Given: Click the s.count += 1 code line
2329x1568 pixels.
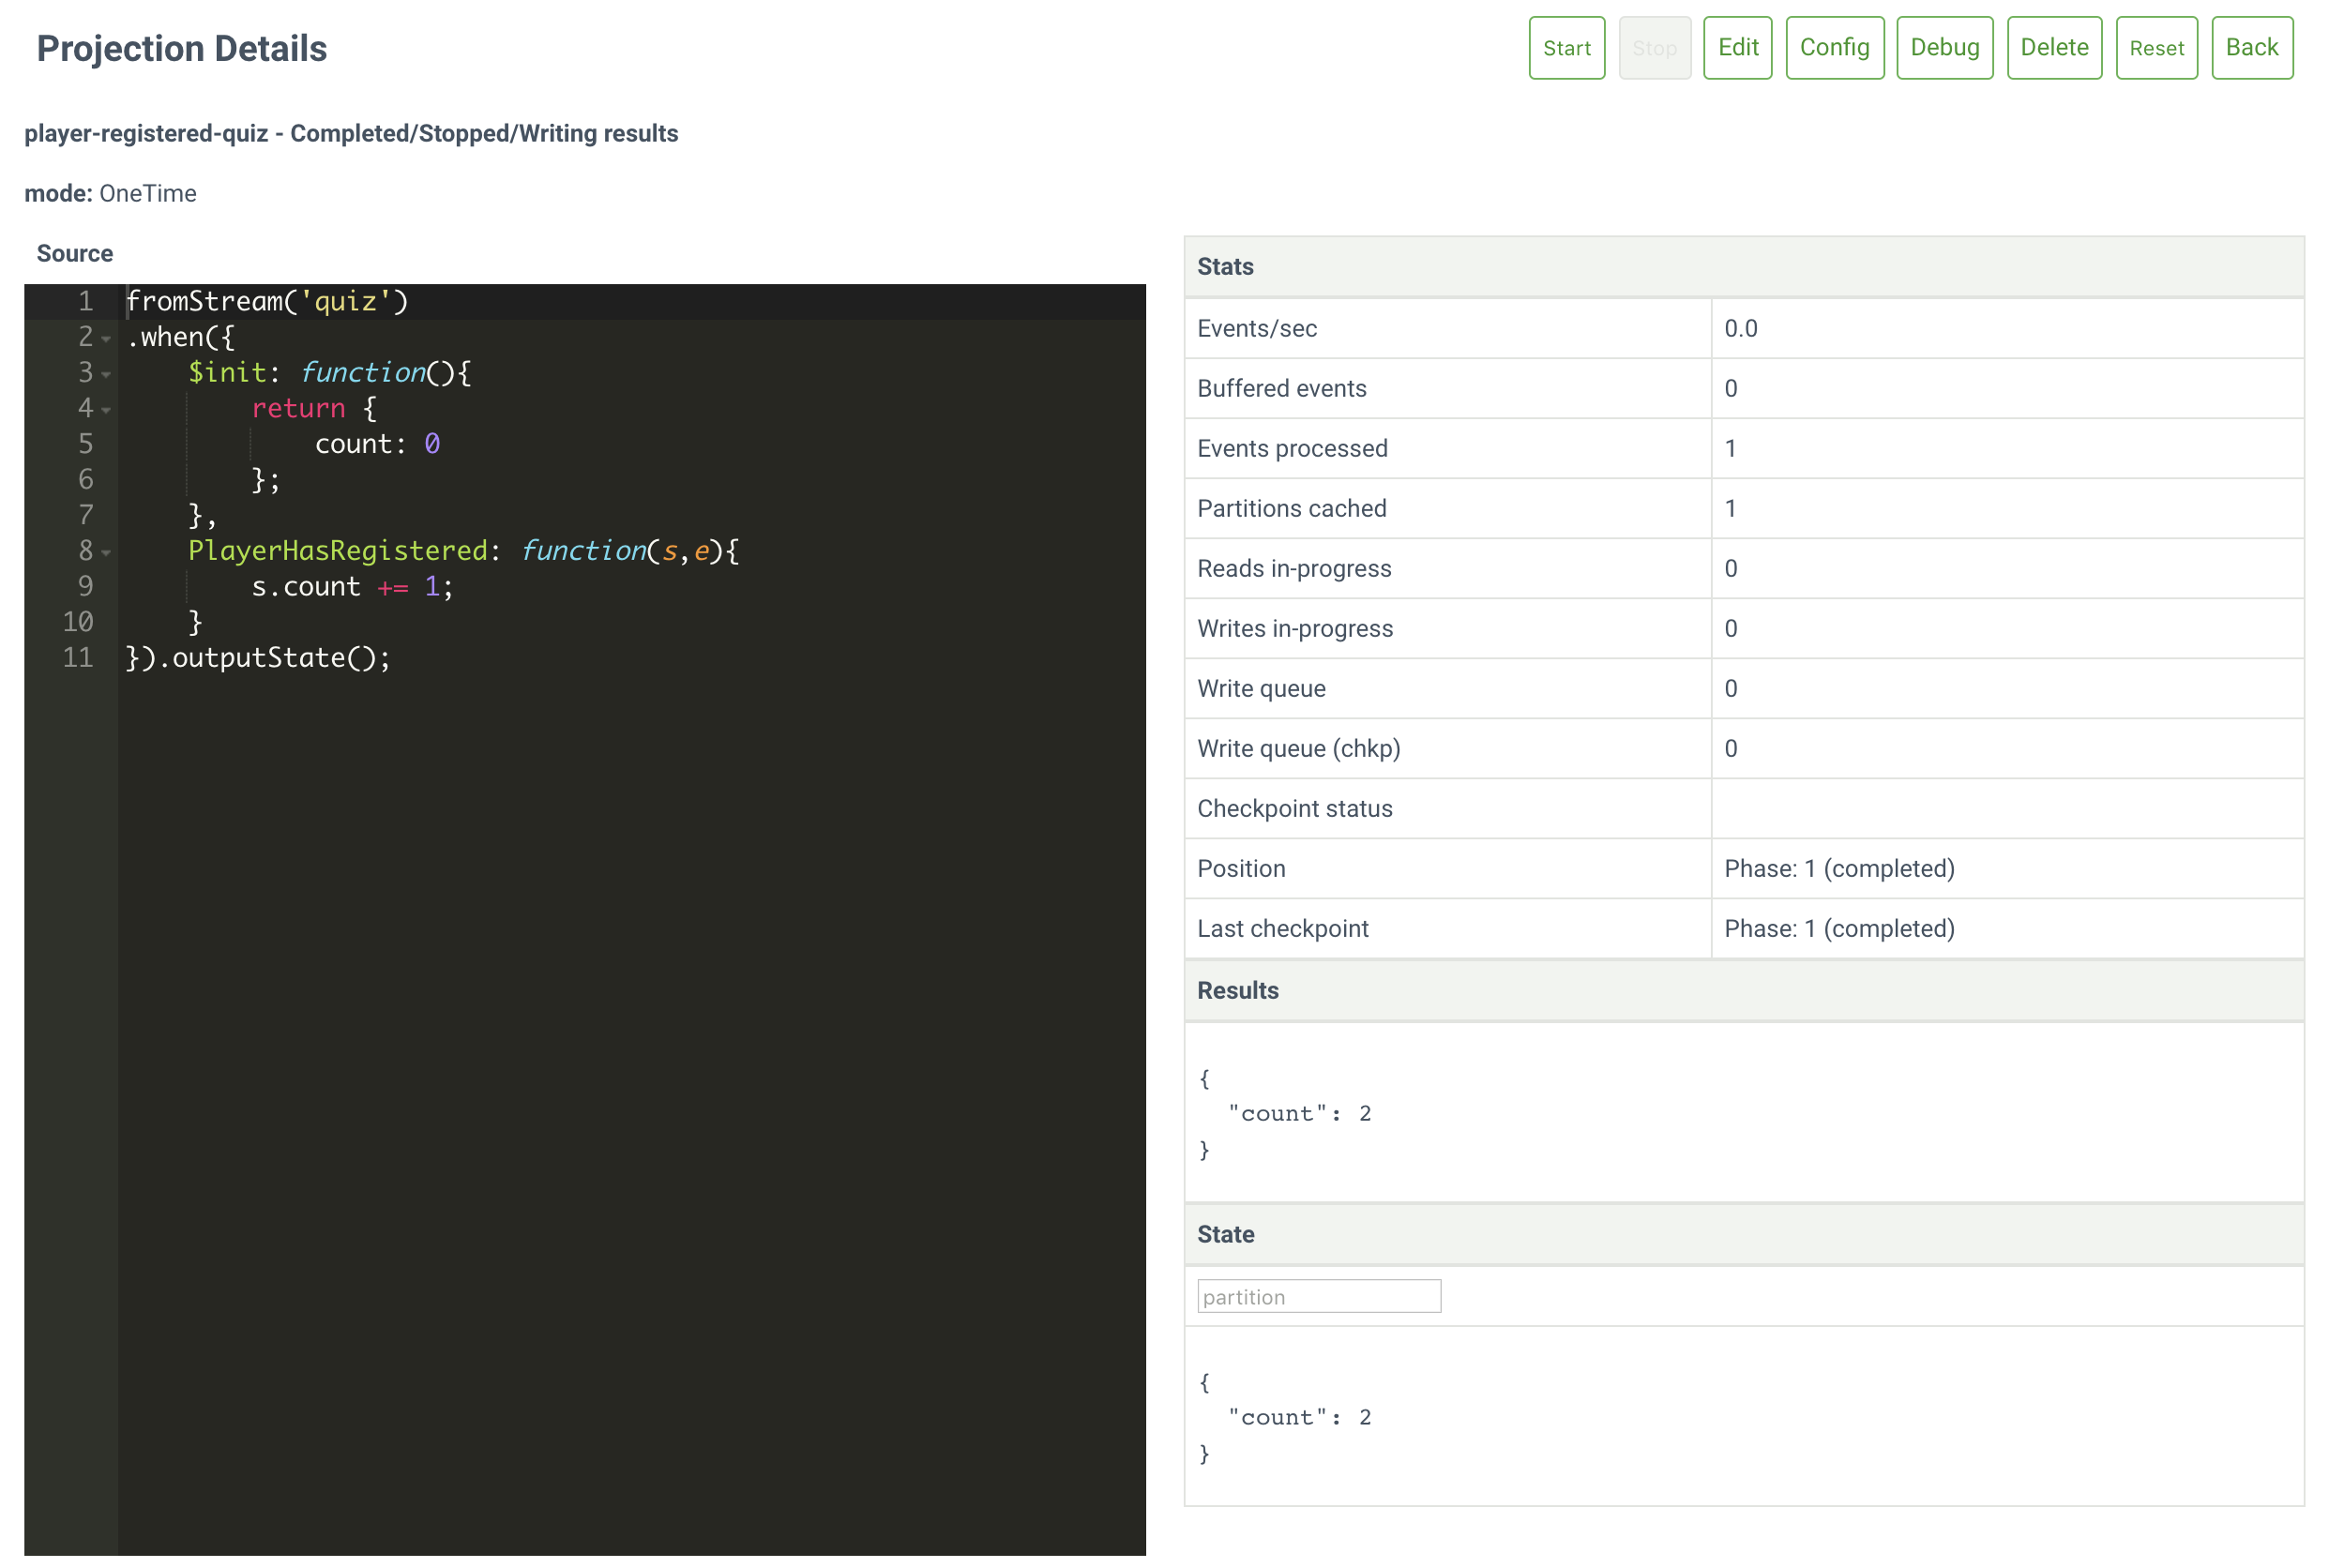Looking at the screenshot, I should [352, 587].
